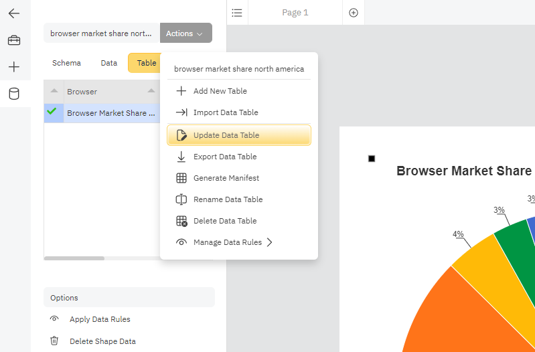Viewport: 535px width, 352px height.
Task: Select the database cylinder icon
Action: (x=14, y=94)
